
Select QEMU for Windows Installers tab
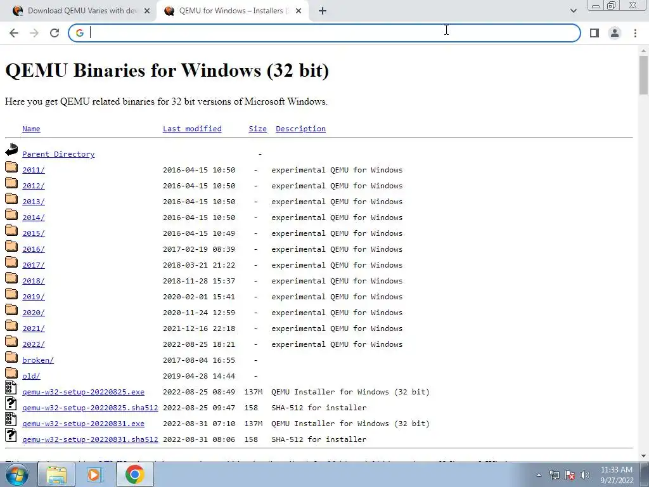pyautogui.click(x=232, y=11)
